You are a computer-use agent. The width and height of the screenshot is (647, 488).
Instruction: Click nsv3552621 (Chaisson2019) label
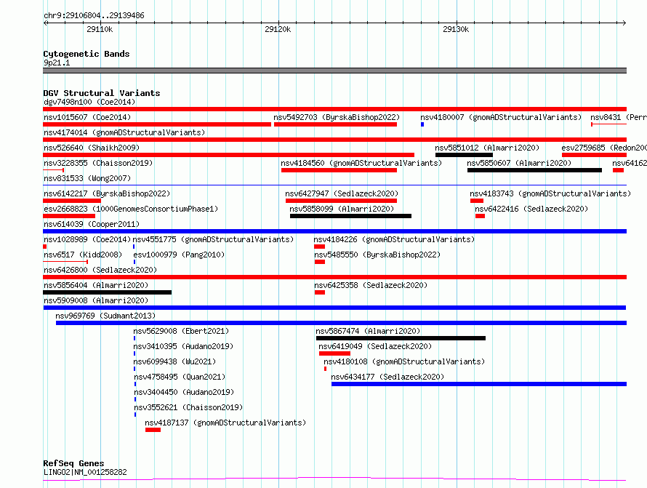coord(188,407)
